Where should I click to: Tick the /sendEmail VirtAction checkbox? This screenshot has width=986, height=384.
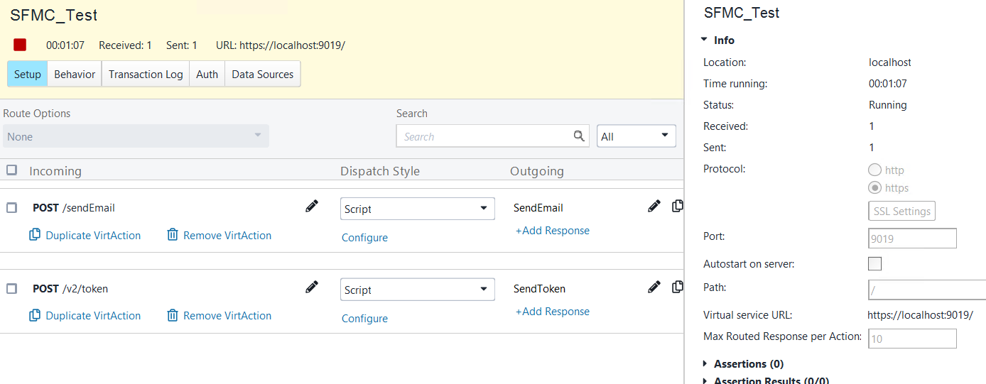(11, 208)
